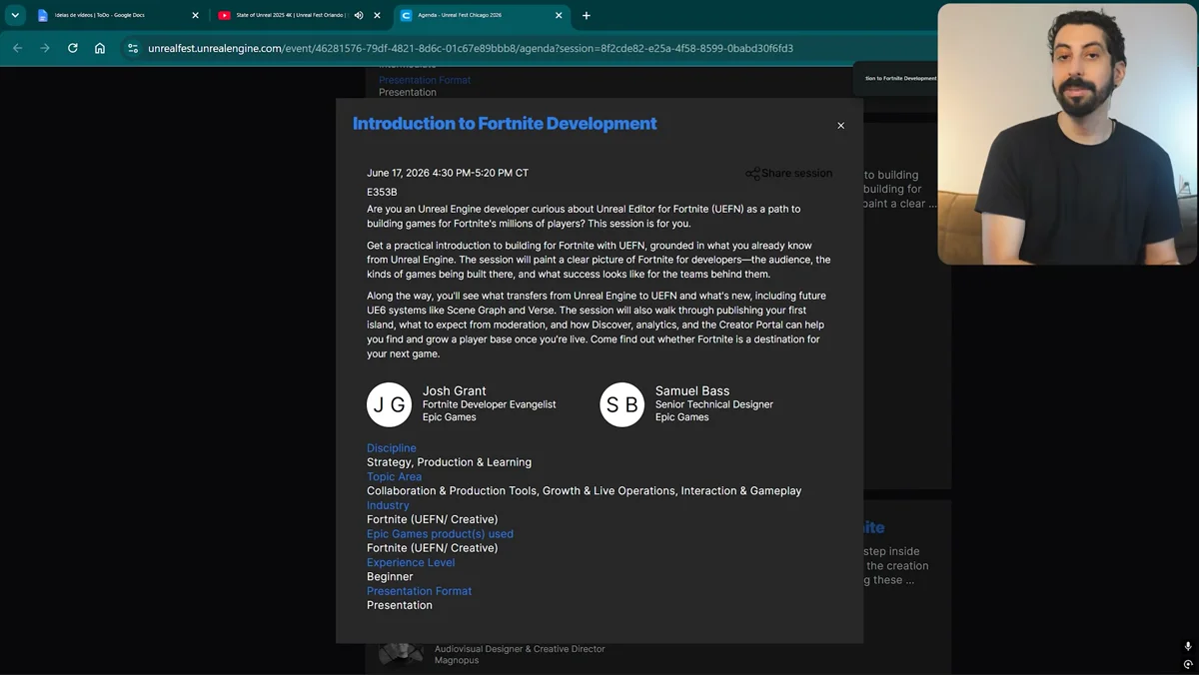Select speaker name Josh Grant
Screen dimensions: 1199x675
455,391
